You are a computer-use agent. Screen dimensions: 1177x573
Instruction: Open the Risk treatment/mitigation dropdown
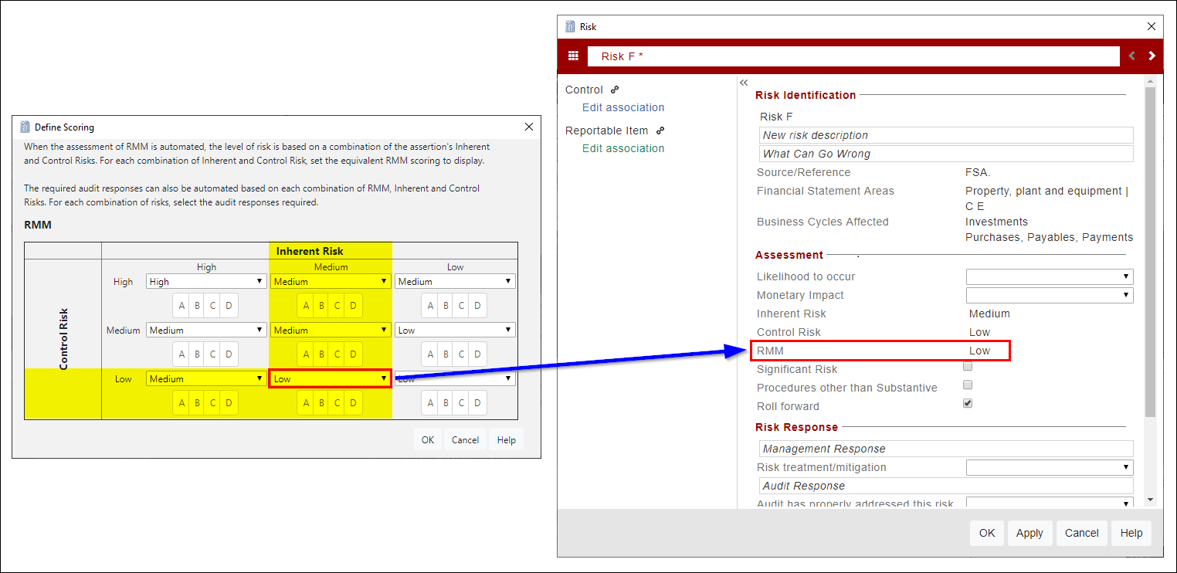tap(1127, 467)
